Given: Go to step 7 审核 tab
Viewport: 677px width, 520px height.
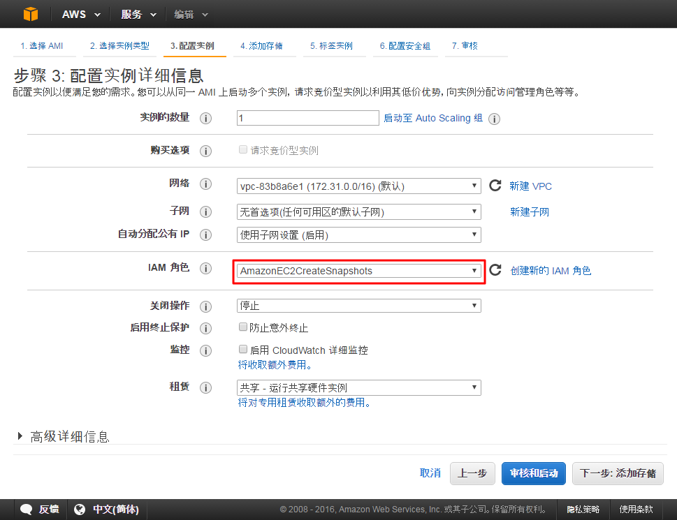Looking at the screenshot, I should pos(465,45).
